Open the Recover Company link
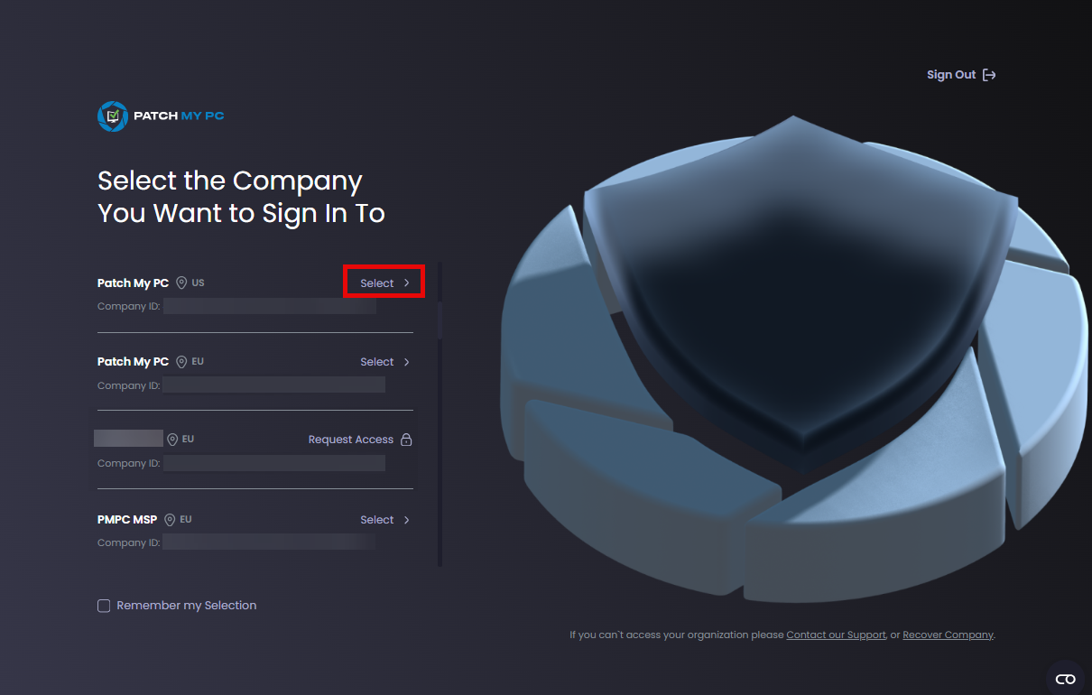 point(948,635)
